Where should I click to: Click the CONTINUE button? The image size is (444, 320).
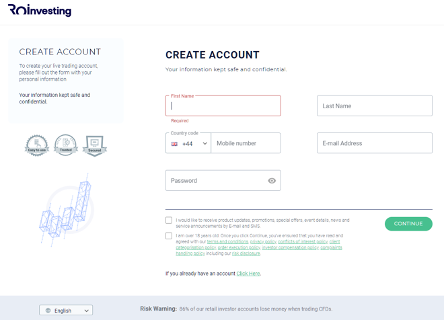point(408,224)
